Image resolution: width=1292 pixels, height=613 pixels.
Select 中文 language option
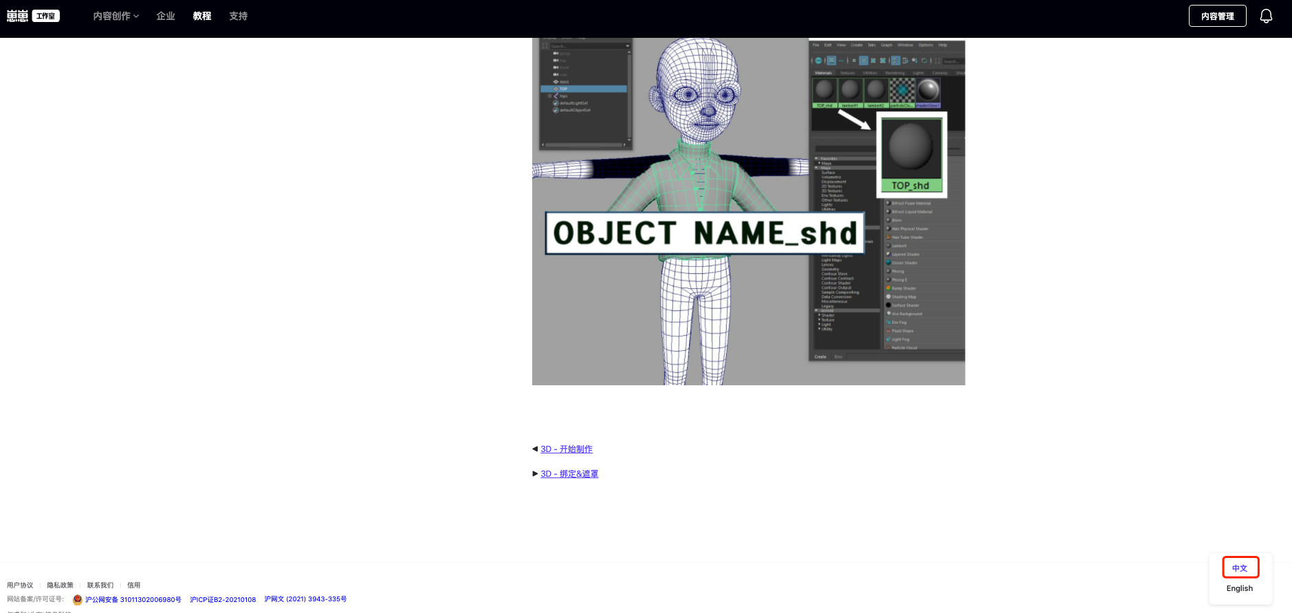(1240, 568)
